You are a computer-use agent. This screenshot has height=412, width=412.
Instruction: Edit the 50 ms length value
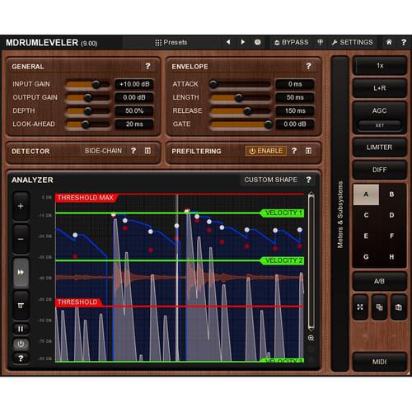tap(295, 97)
